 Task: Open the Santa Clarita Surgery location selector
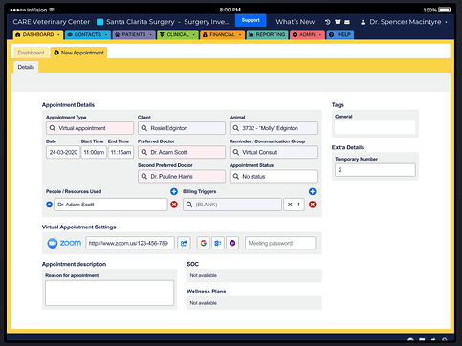tap(141, 22)
